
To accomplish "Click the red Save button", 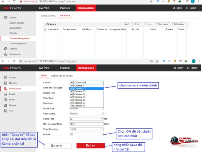I will (x=91, y=146).
